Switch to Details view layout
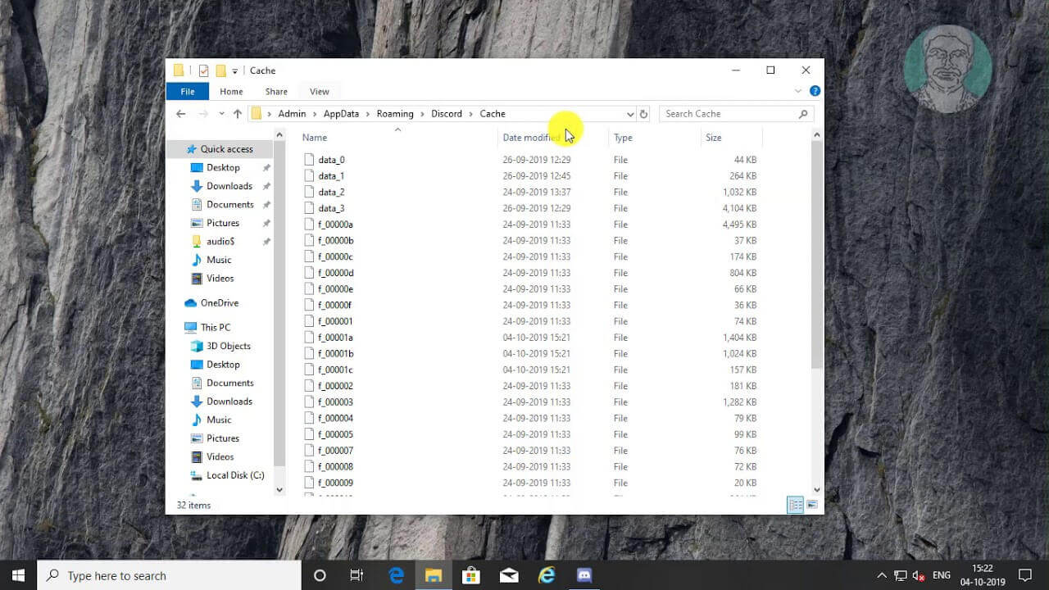Image resolution: width=1049 pixels, height=590 pixels. 795,505
